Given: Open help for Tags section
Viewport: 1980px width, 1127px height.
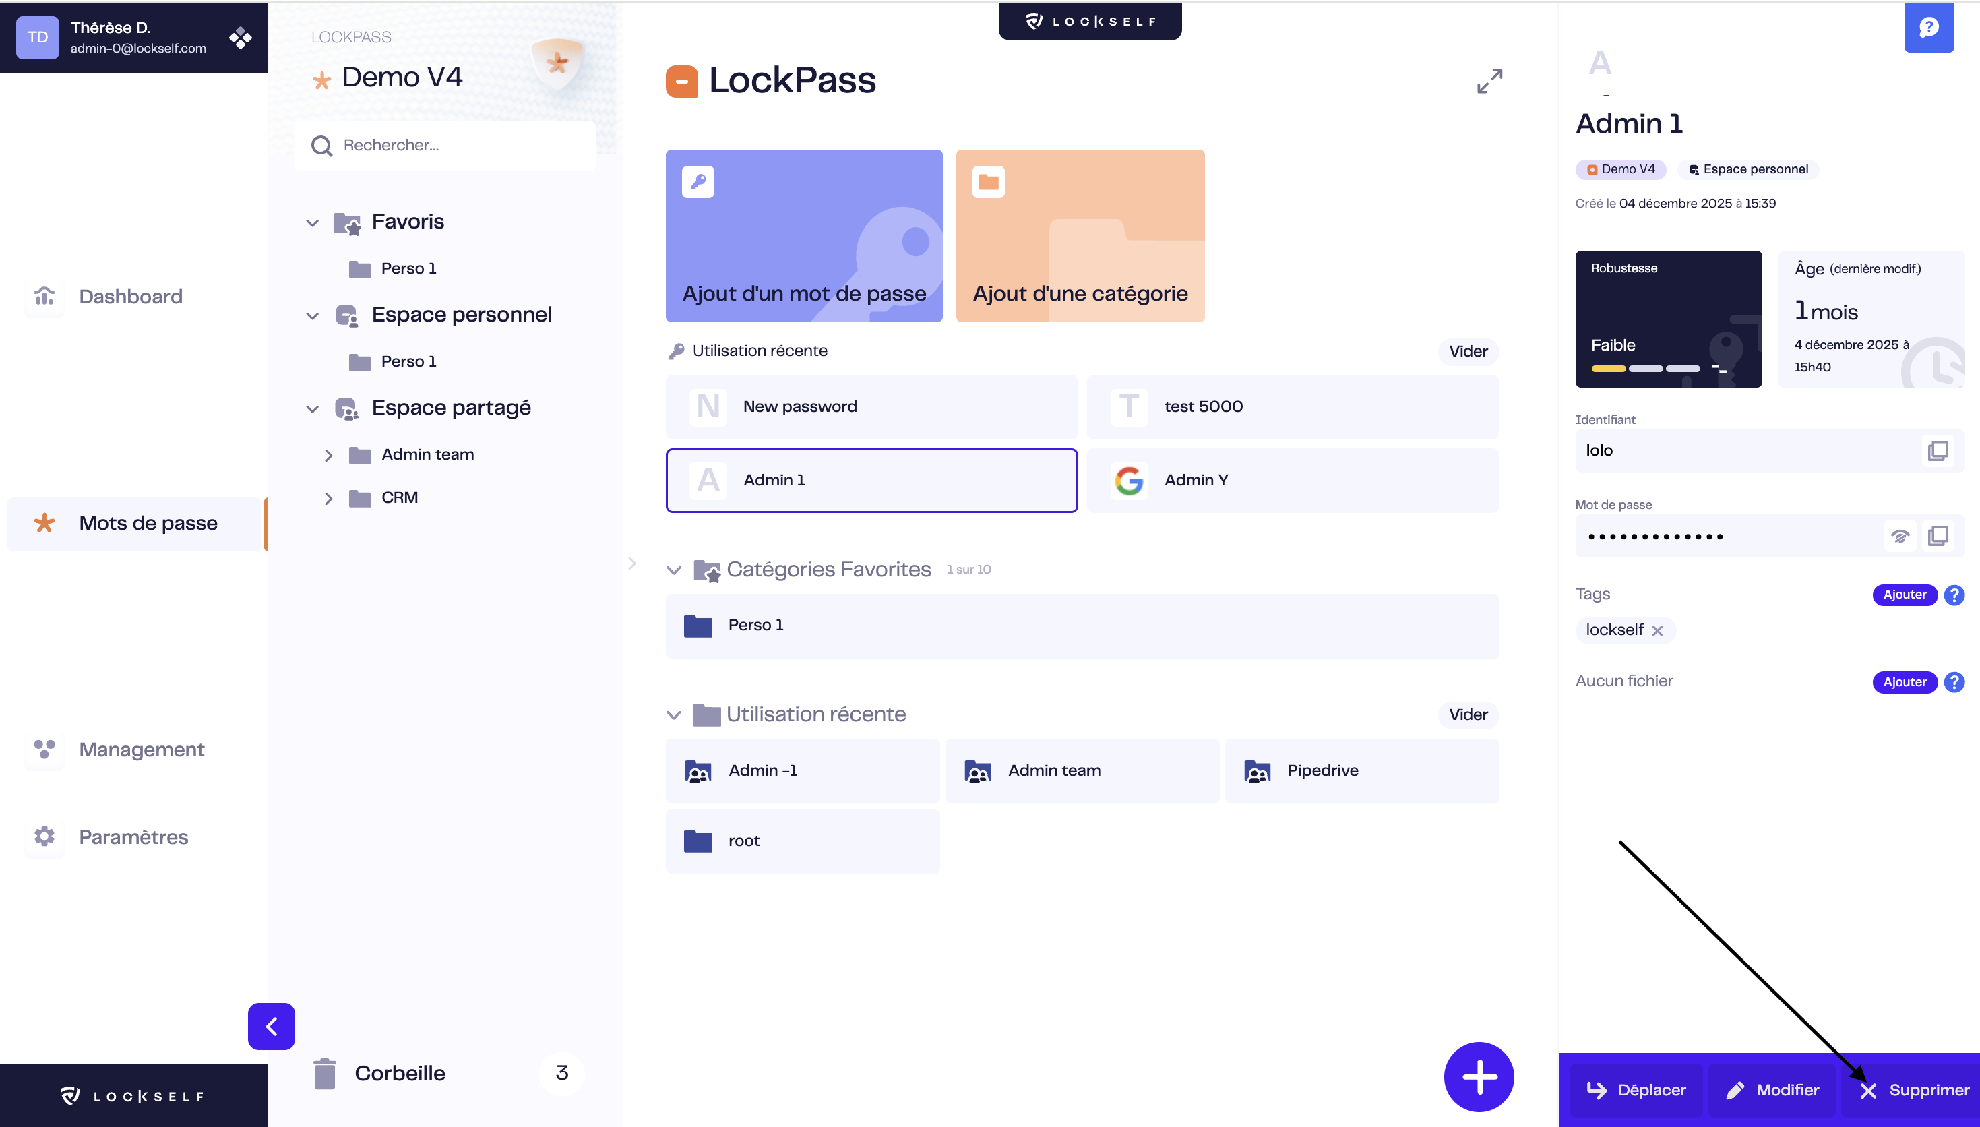Looking at the screenshot, I should [x=1954, y=595].
